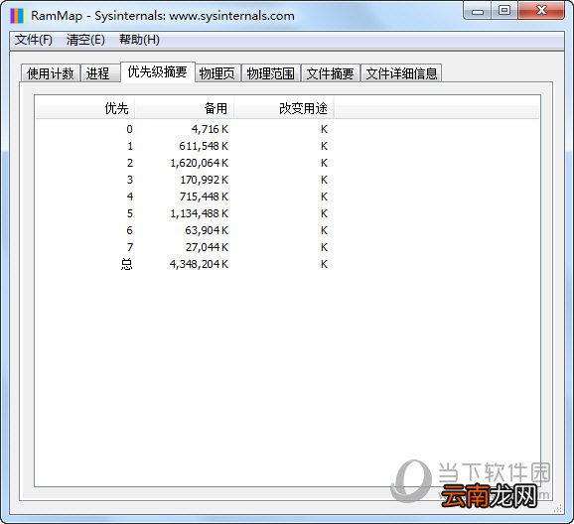The height and width of the screenshot is (524, 574).
Task: Switch to the 使用计数 tab
Action: (51, 73)
